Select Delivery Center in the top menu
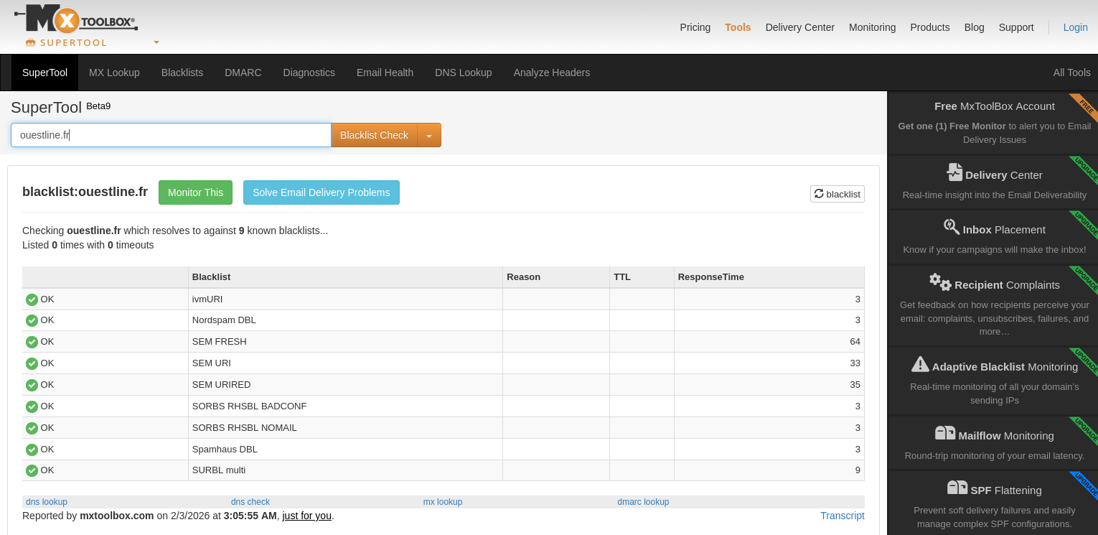1098x535 pixels. point(799,27)
